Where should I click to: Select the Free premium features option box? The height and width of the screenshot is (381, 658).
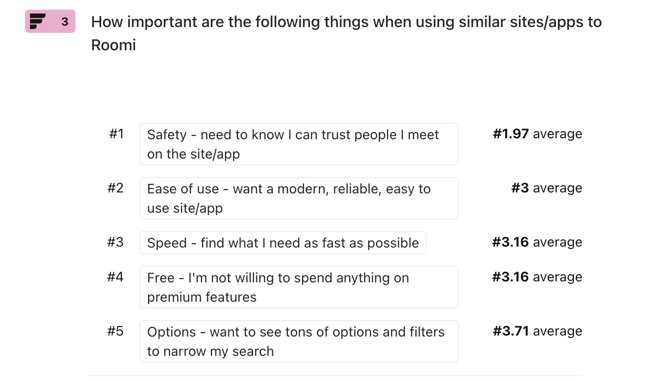pyautogui.click(x=299, y=287)
